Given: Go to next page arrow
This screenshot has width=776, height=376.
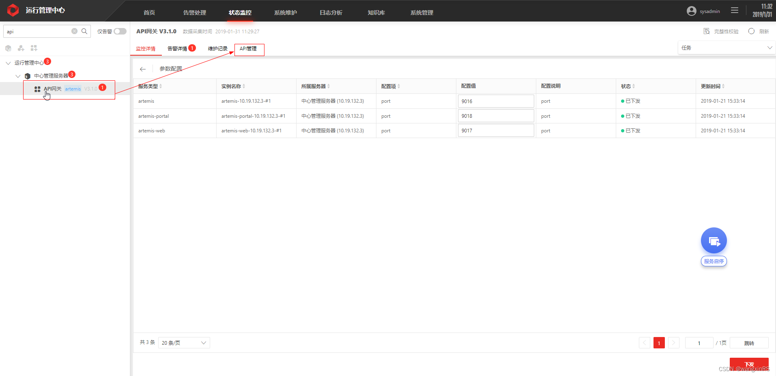Looking at the screenshot, I should [674, 343].
